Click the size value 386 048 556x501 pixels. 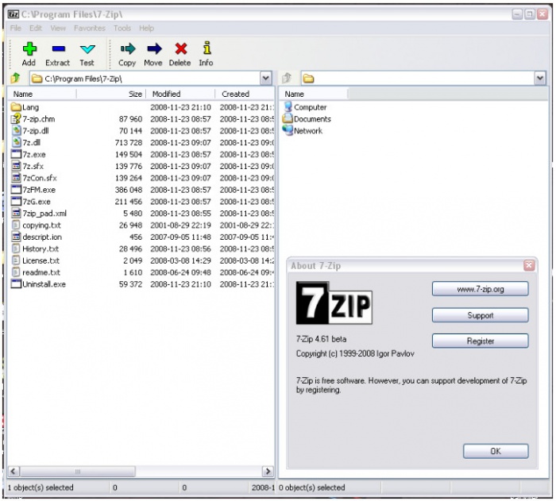129,190
